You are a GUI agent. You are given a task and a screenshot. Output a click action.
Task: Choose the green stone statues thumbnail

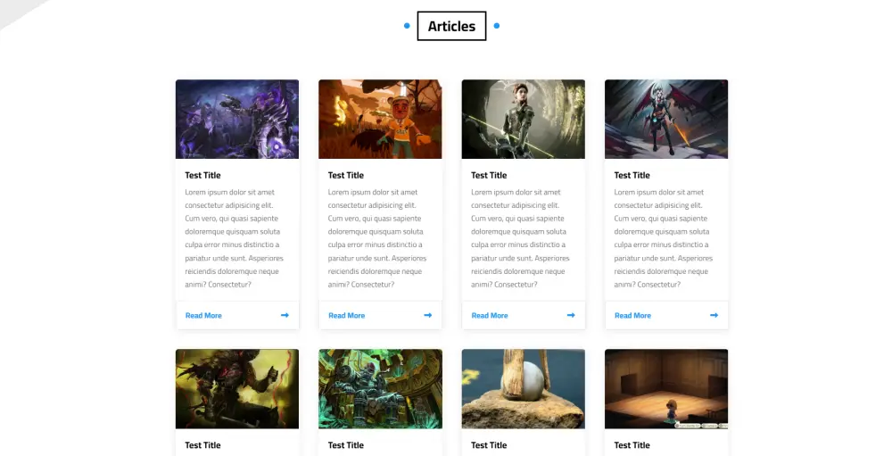pos(380,389)
